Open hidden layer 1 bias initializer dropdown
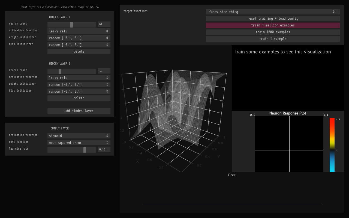 (x=79, y=45)
